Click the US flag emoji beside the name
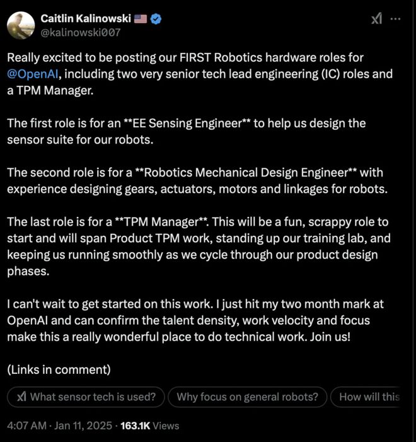 click(140, 19)
